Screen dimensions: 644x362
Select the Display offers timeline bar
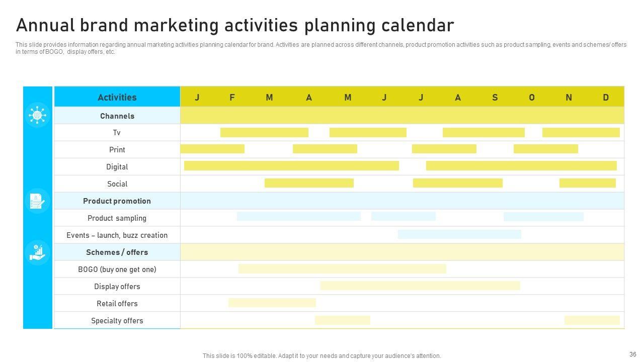click(420, 286)
